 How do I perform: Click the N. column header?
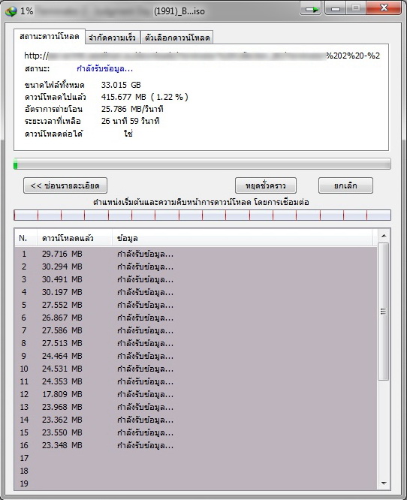[26, 238]
